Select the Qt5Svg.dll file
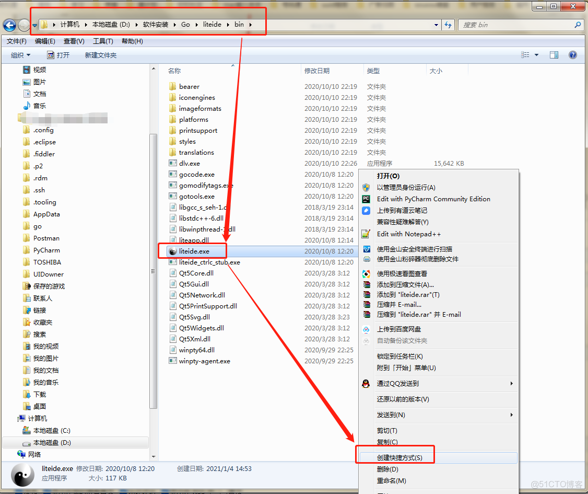 (194, 317)
